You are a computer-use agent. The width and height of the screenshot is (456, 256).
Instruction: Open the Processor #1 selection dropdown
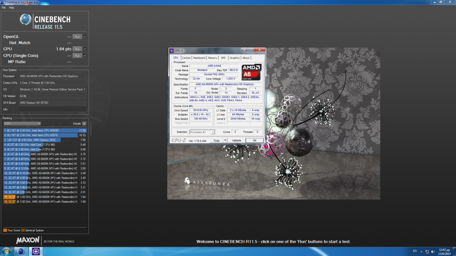click(x=202, y=132)
